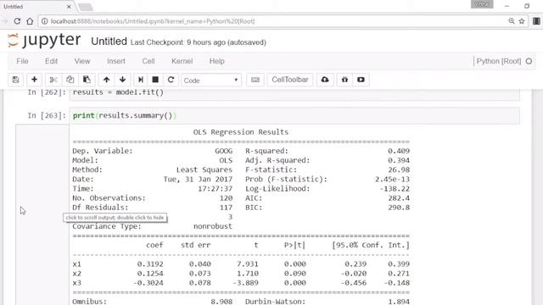
Task: Click the CellToolbar button
Action: (290, 80)
